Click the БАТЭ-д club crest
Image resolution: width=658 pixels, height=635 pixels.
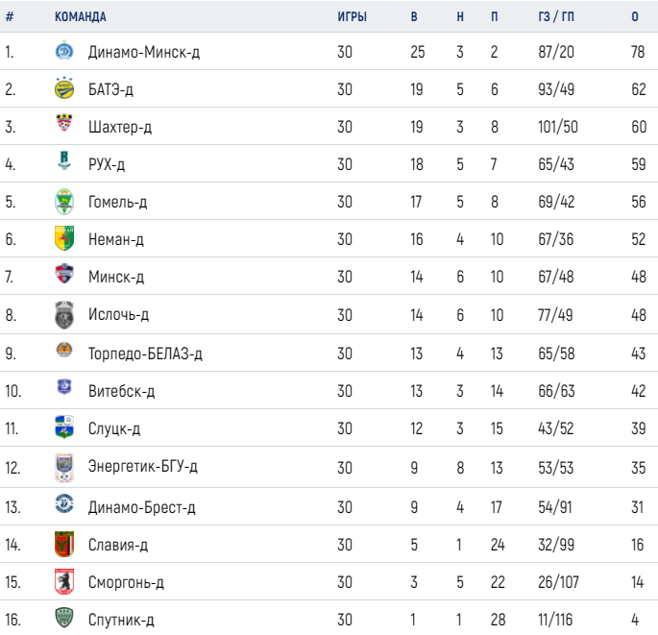pos(63,89)
